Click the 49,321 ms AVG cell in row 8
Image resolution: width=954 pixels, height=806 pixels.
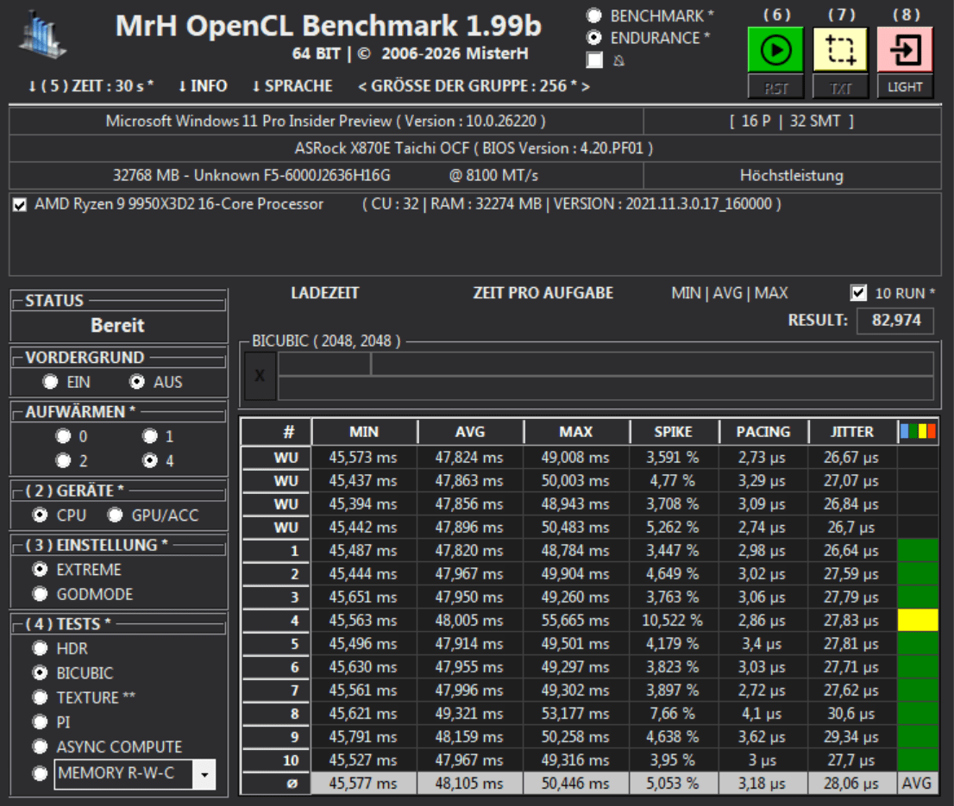470,714
